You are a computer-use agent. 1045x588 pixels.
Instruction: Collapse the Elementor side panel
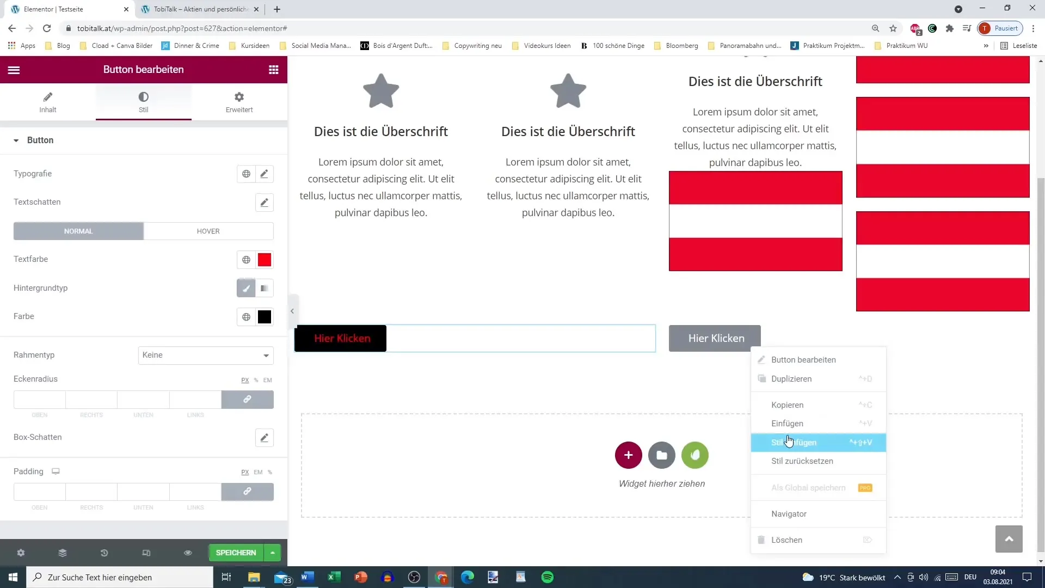click(x=292, y=311)
